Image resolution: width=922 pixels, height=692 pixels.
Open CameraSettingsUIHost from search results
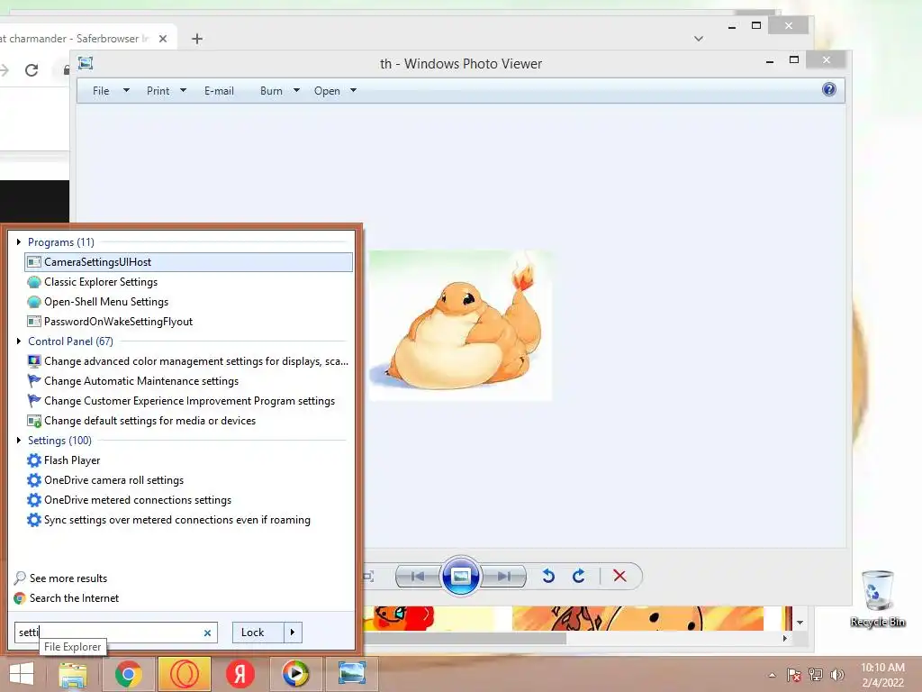tap(189, 262)
